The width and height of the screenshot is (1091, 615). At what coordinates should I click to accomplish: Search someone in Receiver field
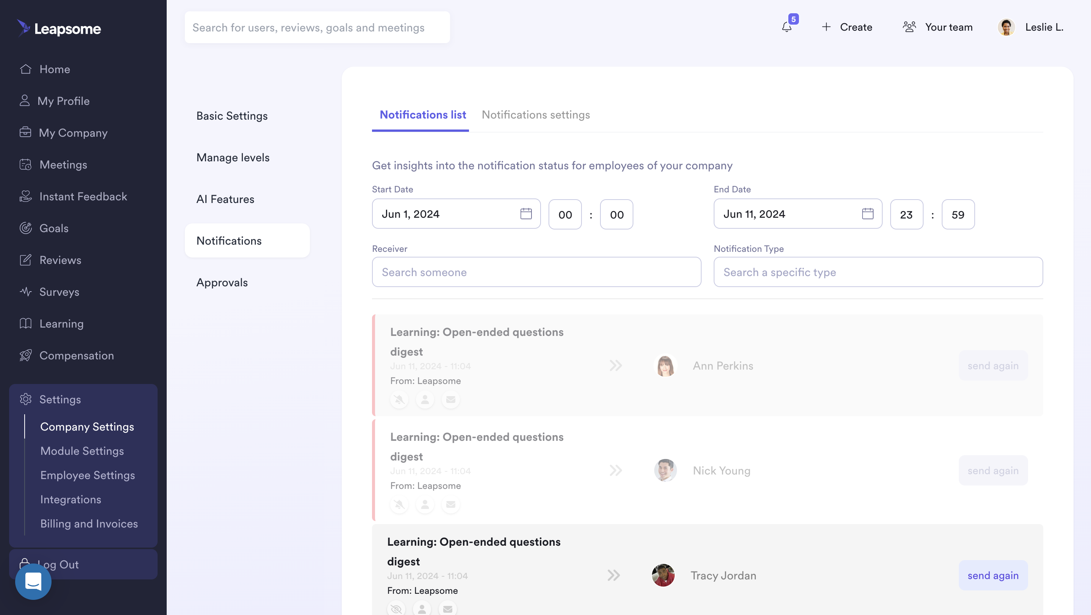coord(536,271)
